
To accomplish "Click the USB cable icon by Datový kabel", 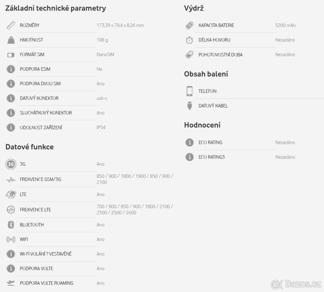I will 190,106.
